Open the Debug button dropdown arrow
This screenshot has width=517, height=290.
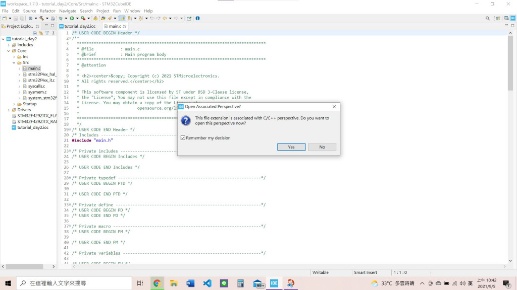(66, 19)
